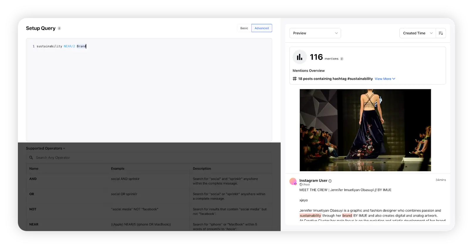The image size is (473, 249).
Task: Click the 116 mentions count
Action: 316,57
